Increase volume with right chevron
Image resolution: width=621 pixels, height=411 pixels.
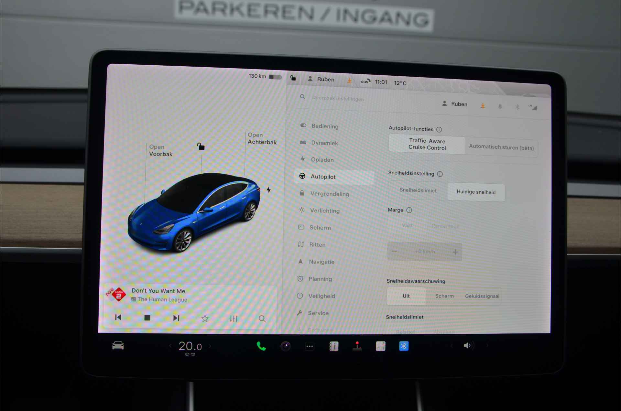click(x=487, y=345)
